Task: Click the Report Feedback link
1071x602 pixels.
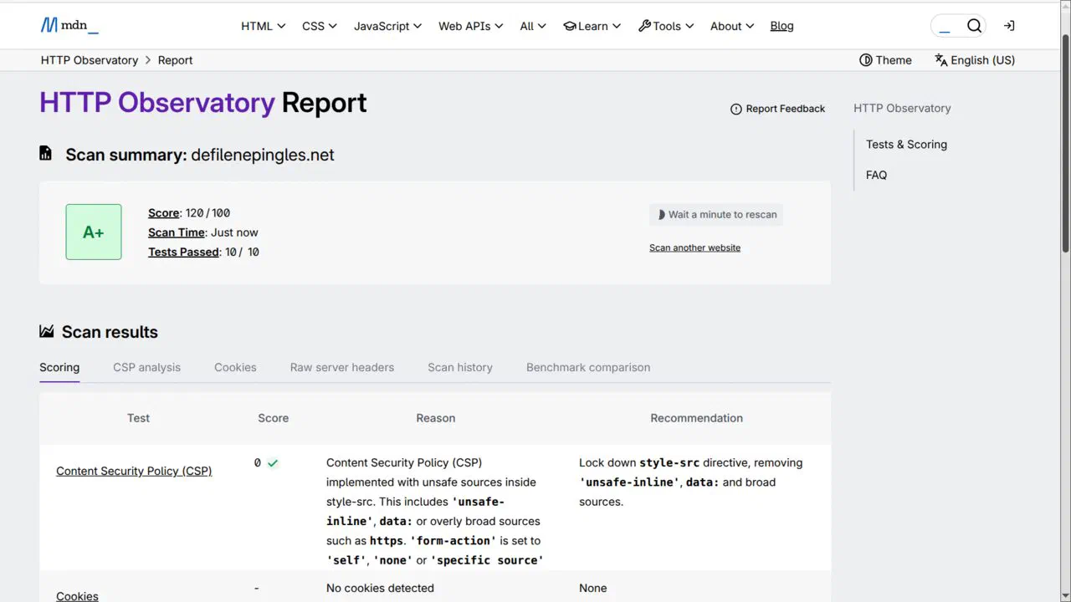Action: (x=777, y=109)
